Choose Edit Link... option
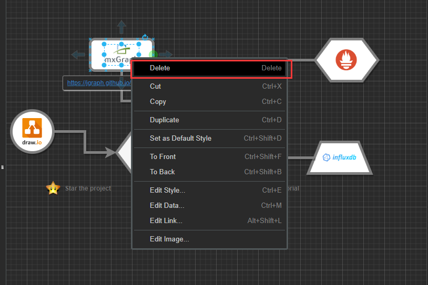 [210, 220]
